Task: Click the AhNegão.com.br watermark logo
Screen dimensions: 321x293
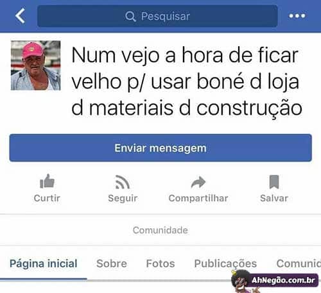Action: click(x=275, y=281)
